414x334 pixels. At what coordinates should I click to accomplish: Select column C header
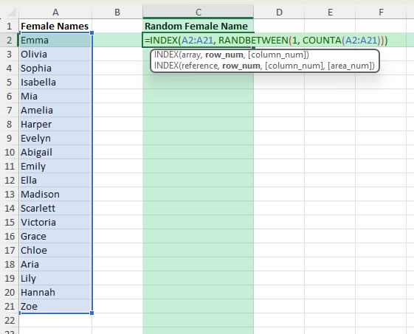199,12
